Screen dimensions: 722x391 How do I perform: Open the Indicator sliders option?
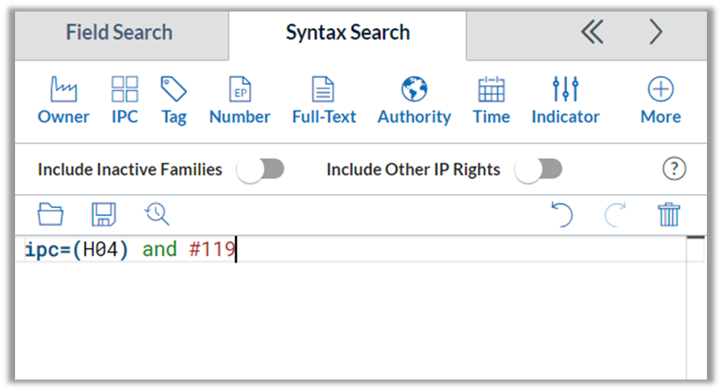coord(566,100)
